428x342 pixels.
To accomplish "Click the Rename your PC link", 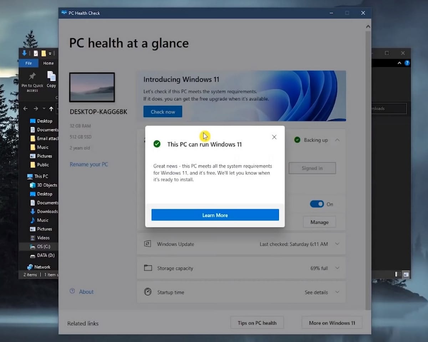I will (x=89, y=164).
